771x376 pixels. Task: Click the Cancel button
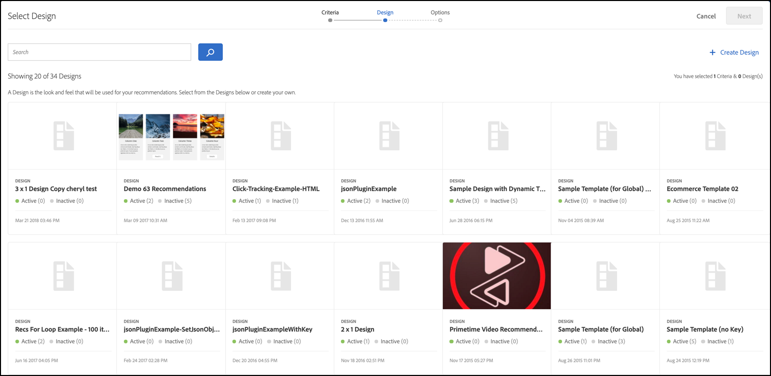tap(706, 16)
